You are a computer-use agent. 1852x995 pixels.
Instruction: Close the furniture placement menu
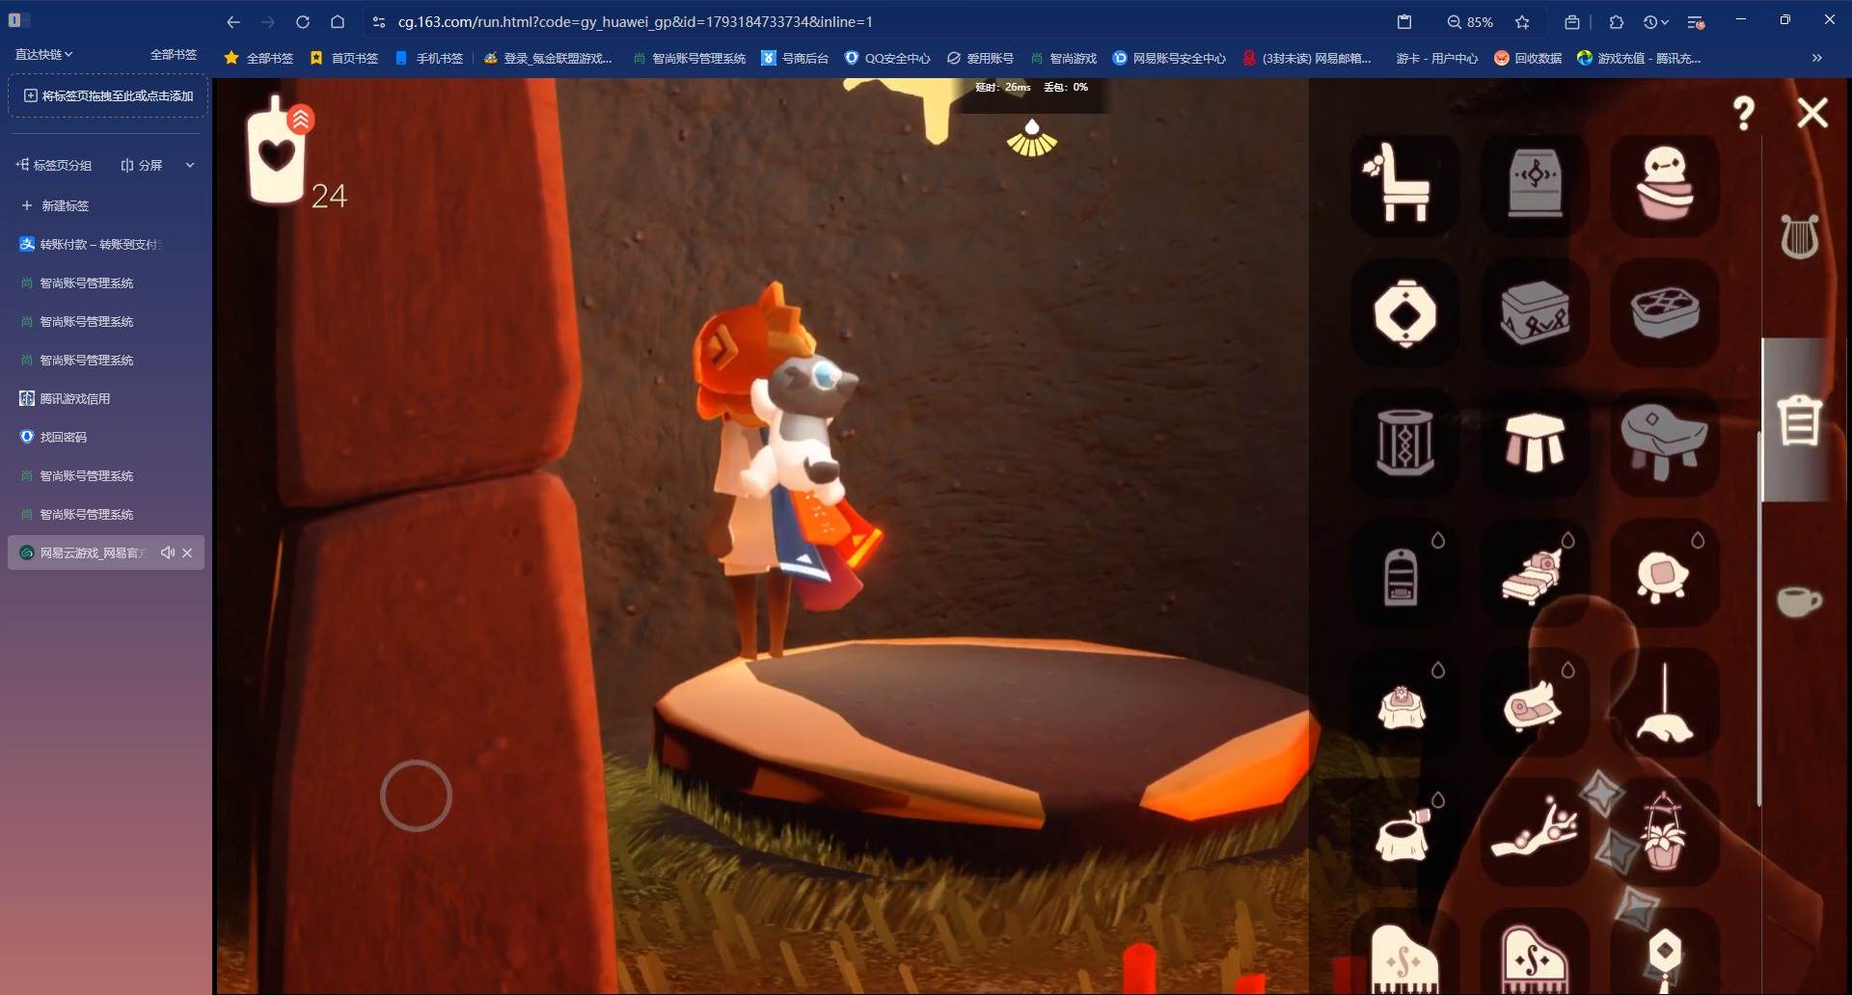(x=1812, y=113)
